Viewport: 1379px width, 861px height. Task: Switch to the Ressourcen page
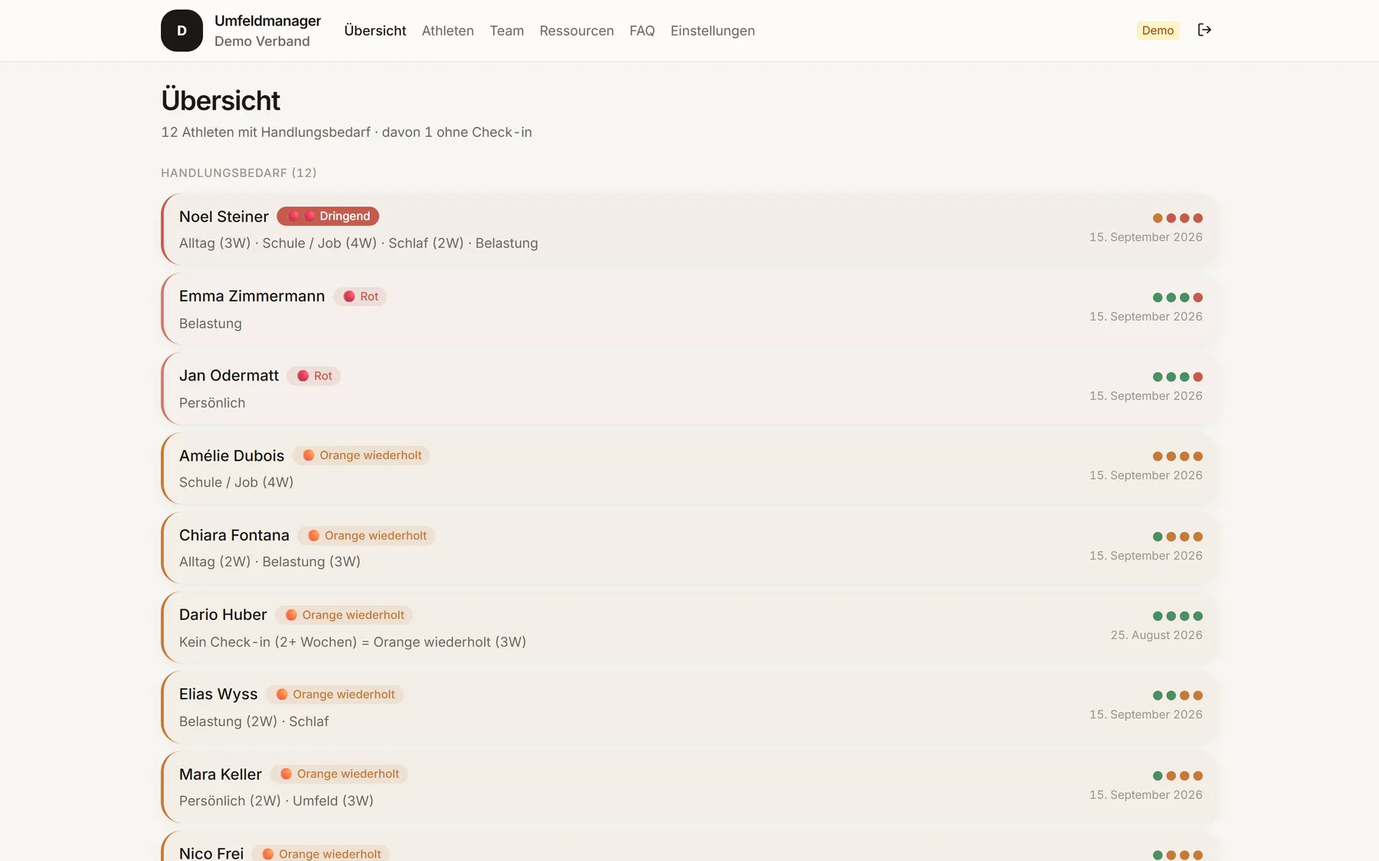point(577,31)
